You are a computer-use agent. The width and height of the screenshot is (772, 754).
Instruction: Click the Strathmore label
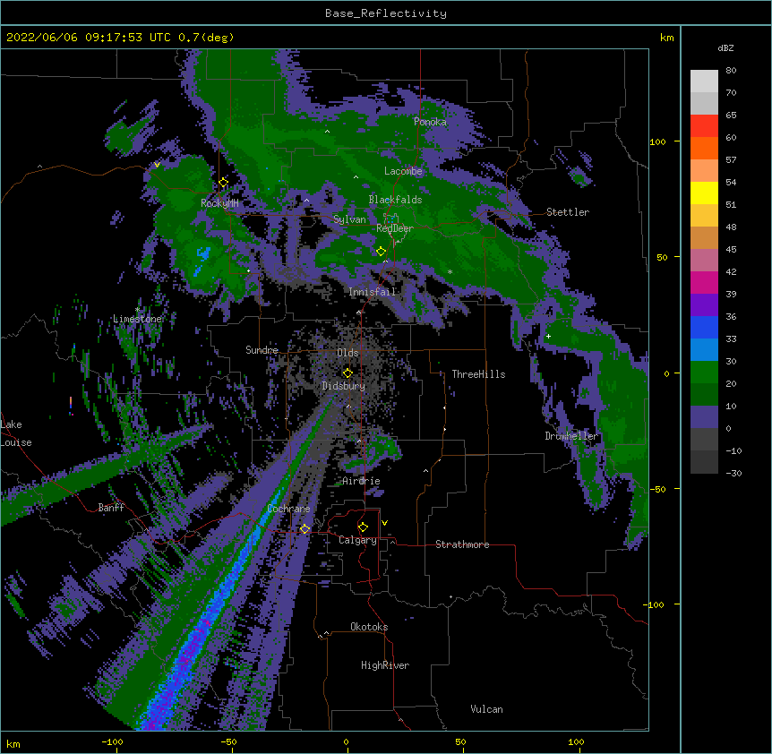(462, 544)
